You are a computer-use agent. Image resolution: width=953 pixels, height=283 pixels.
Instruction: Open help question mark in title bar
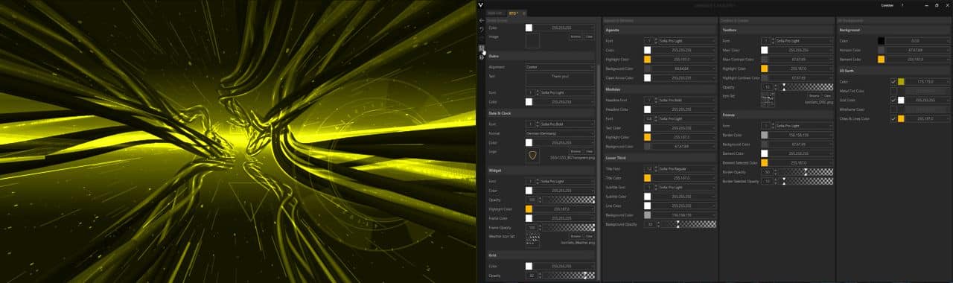[903, 5]
